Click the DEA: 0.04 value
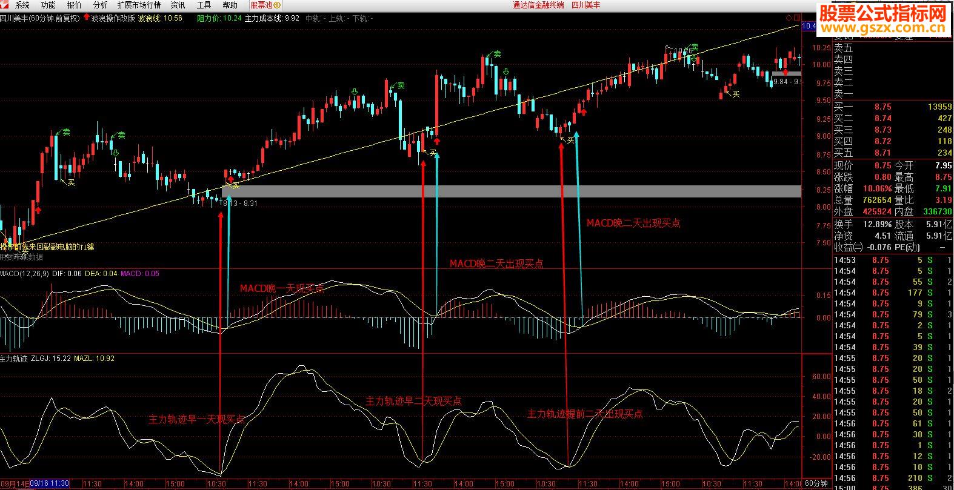Screen dimensions: 954x490 (x=101, y=274)
